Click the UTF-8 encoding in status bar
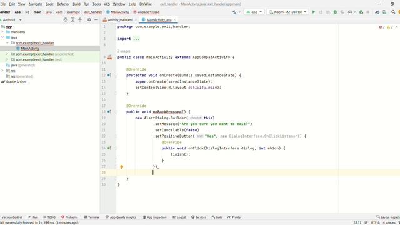Screen dimensions: 400x225 (x=375, y=222)
